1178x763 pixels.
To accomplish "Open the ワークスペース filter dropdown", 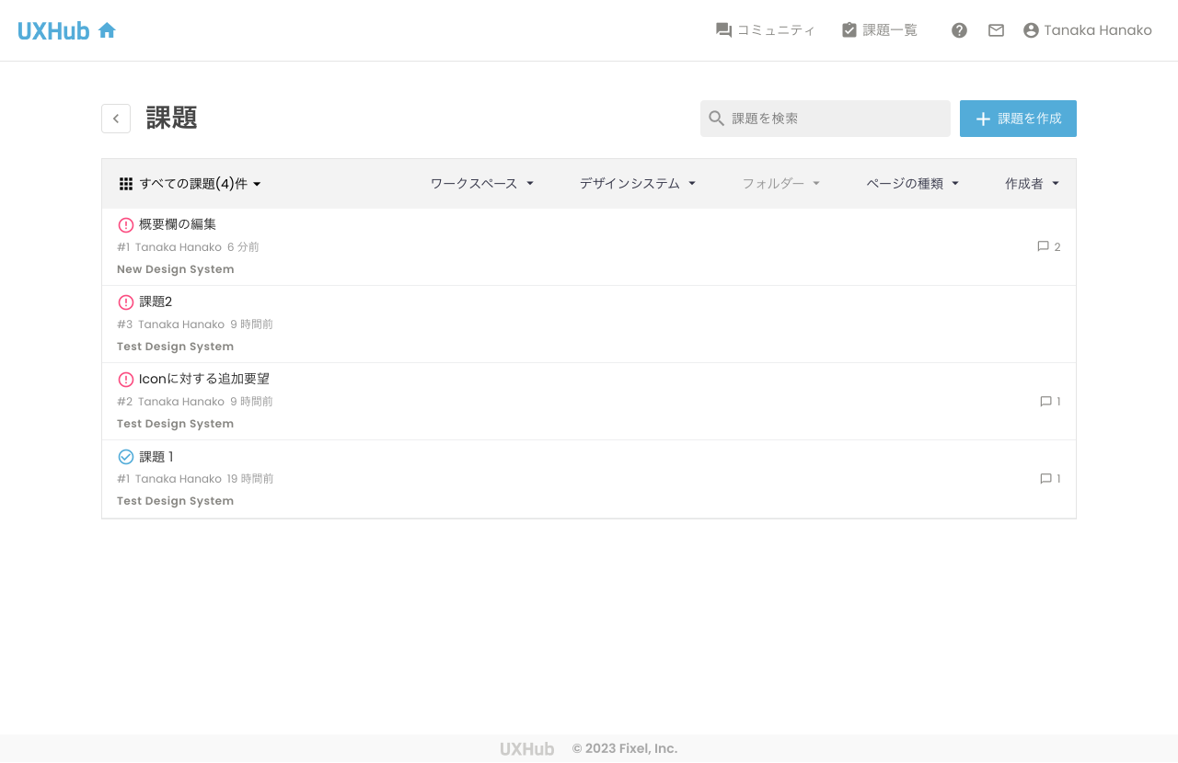I will (x=481, y=183).
